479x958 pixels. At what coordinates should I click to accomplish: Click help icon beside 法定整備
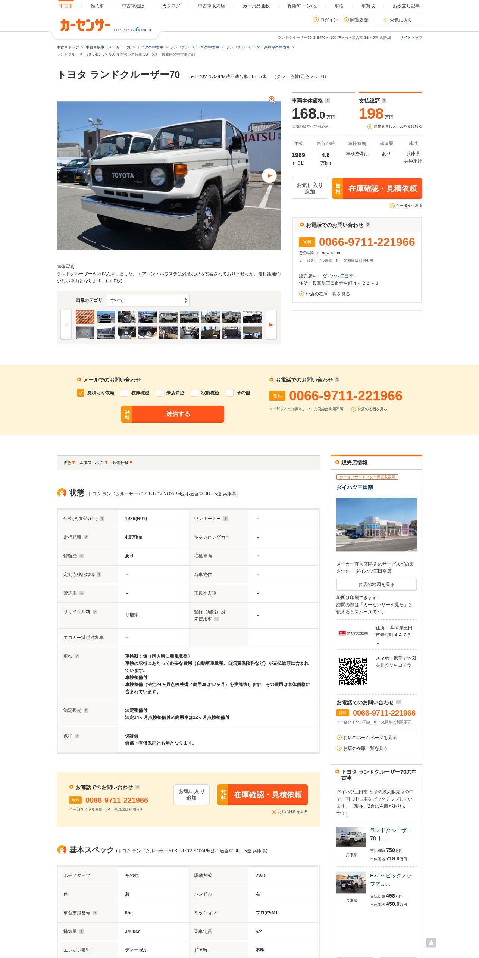[86, 710]
